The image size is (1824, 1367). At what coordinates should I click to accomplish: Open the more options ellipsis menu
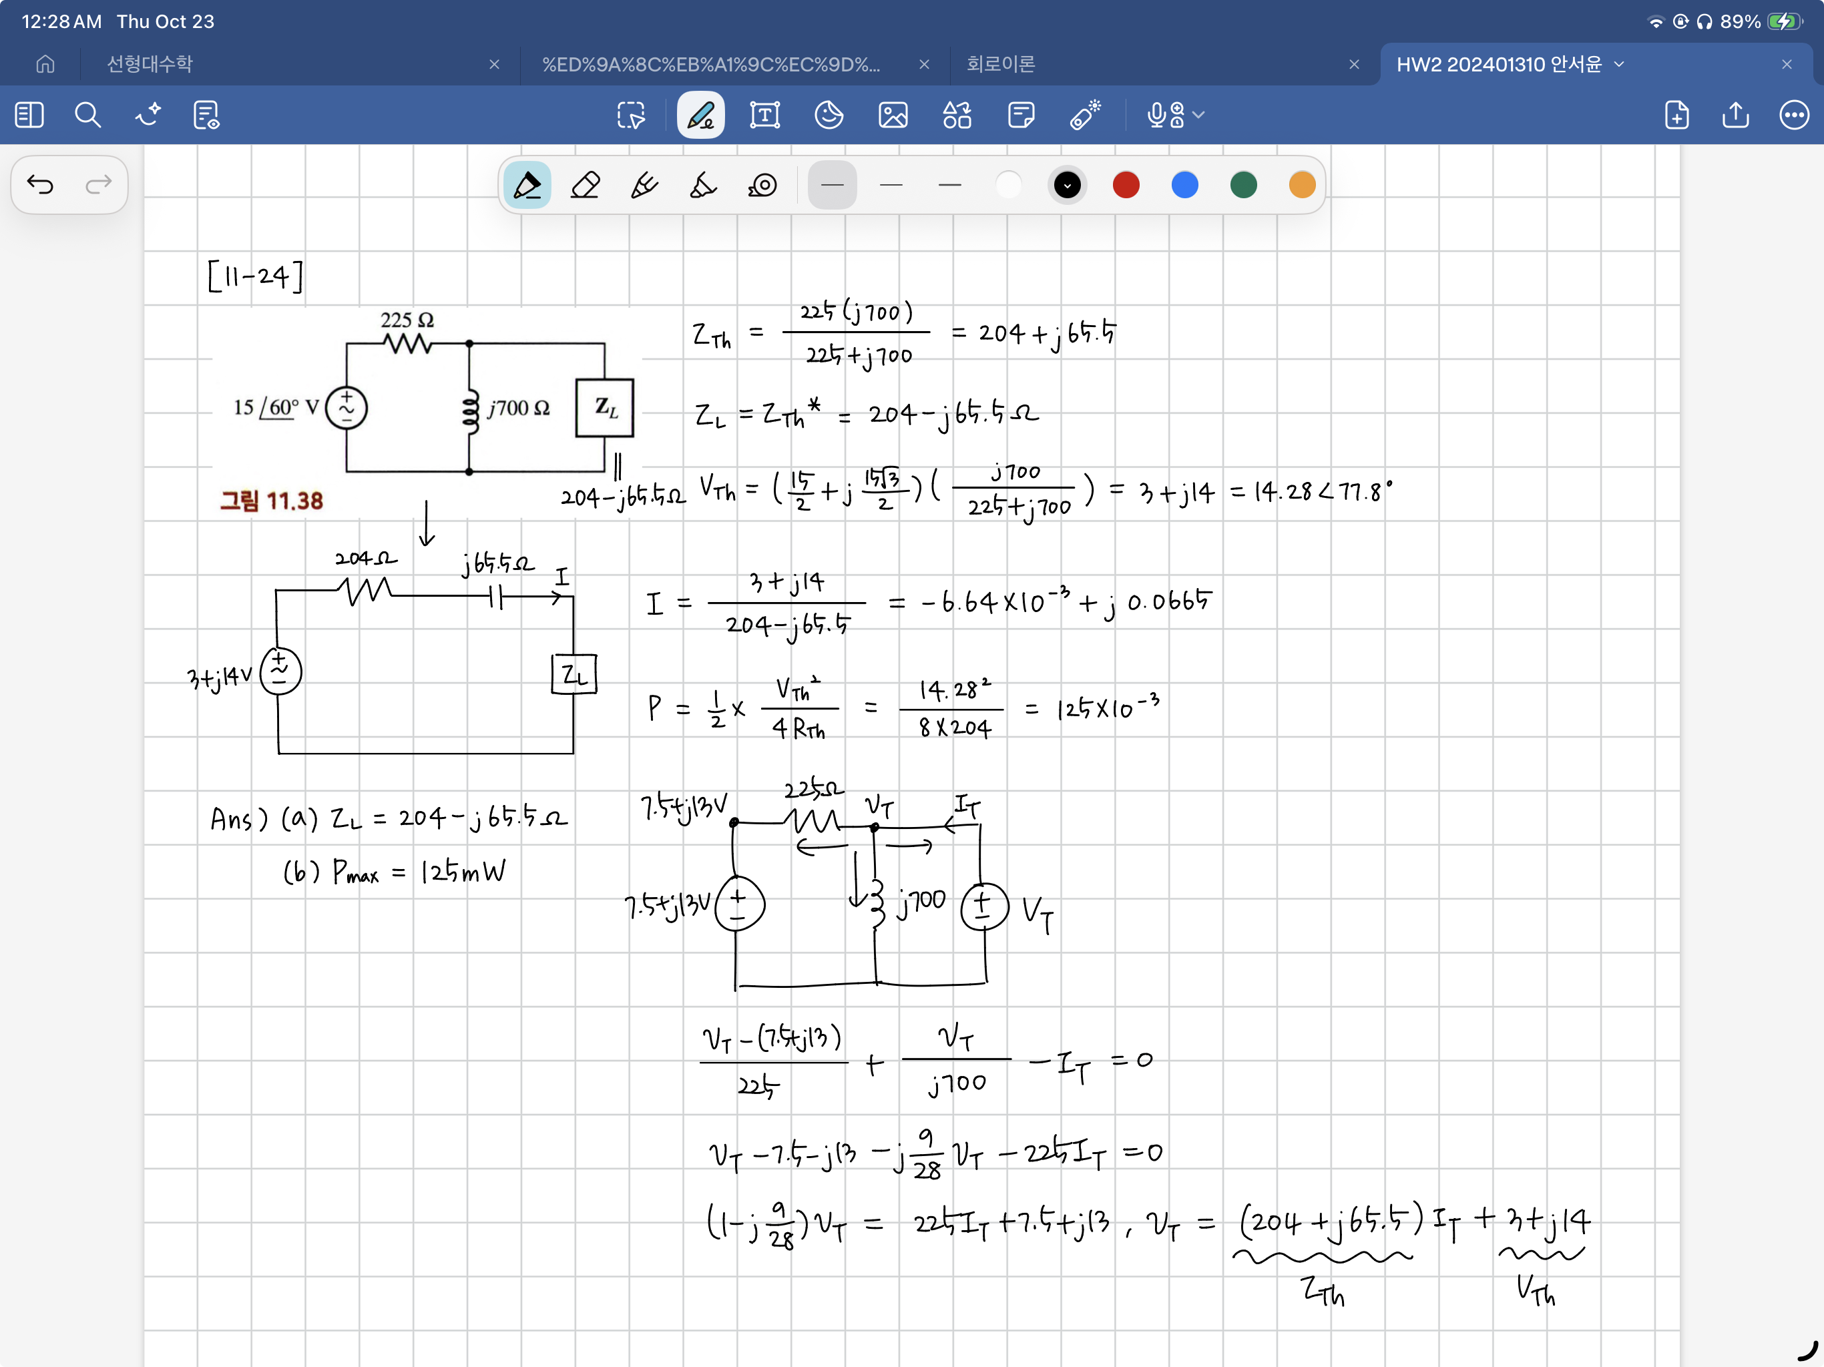pos(1793,115)
